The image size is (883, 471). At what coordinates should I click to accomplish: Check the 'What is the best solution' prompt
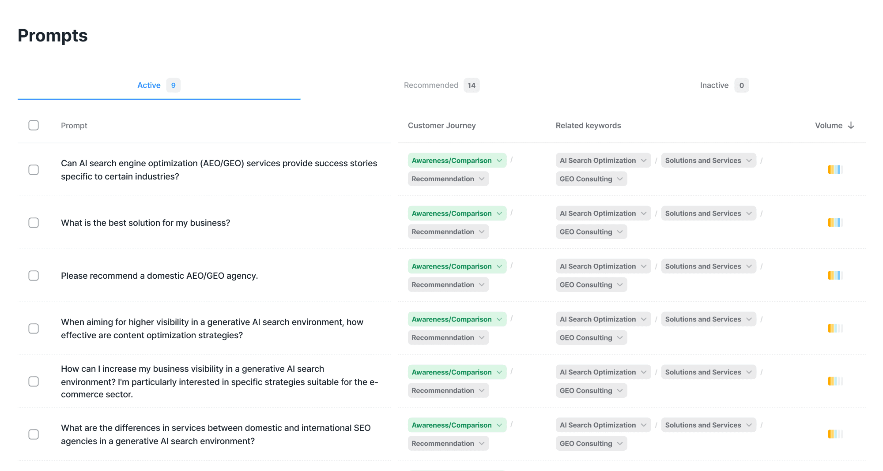point(34,223)
